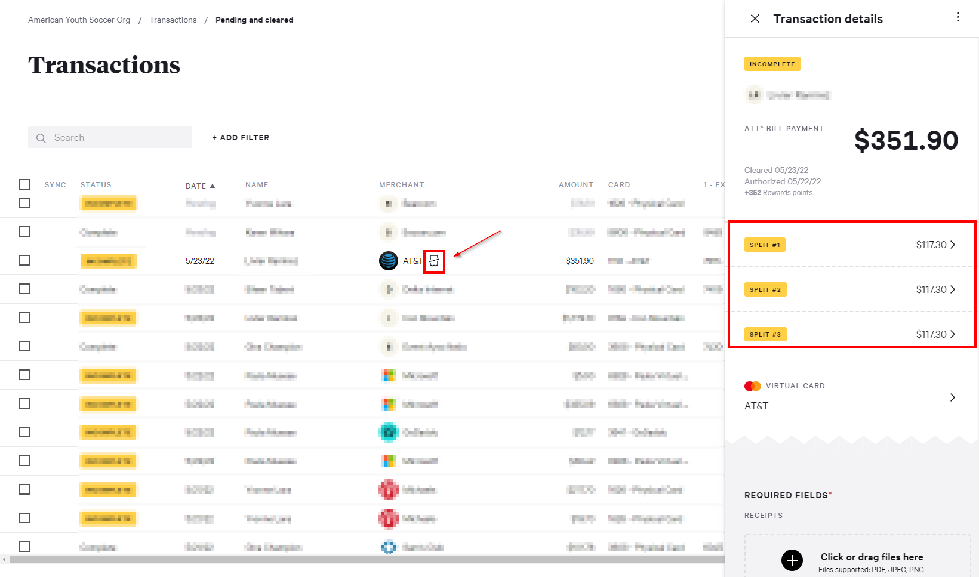Click the Add Filter button
979x577 pixels.
(x=241, y=137)
